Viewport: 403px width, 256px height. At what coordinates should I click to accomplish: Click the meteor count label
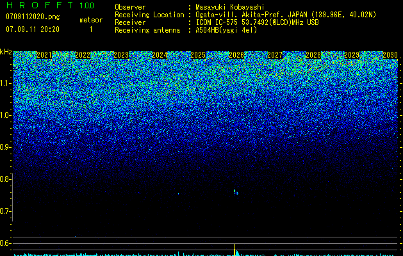91,20
